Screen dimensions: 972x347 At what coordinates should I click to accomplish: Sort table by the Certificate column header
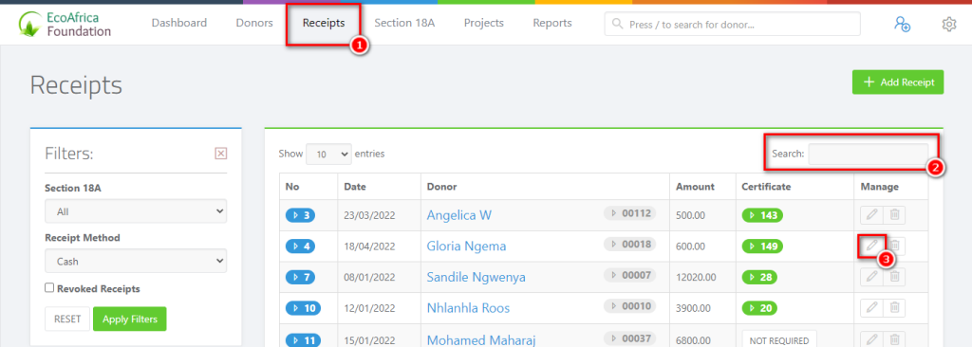794,187
